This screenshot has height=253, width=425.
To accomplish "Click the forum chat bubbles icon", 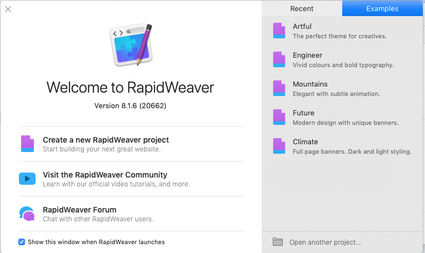I will (27, 214).
